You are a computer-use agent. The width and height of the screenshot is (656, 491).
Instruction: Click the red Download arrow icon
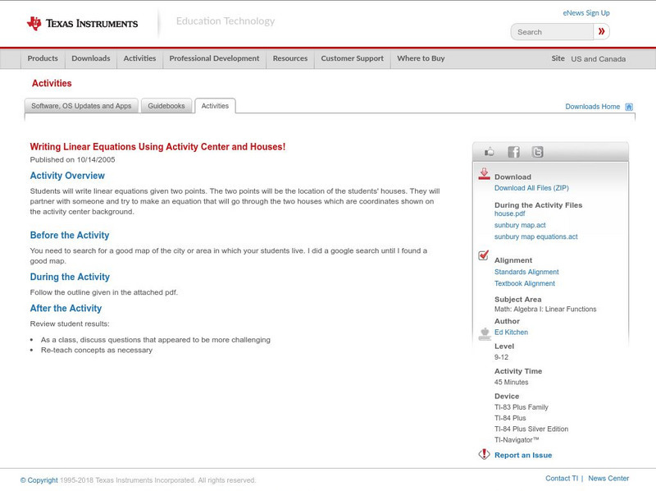pyautogui.click(x=484, y=174)
